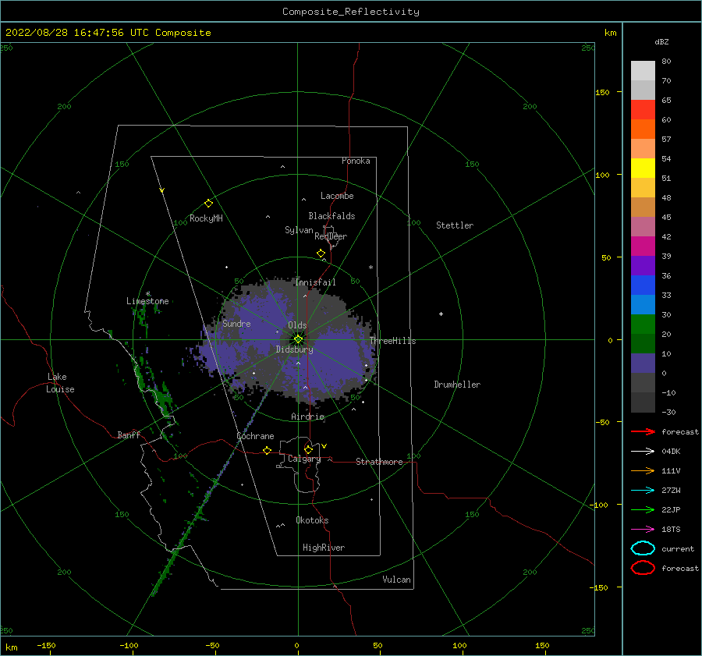Click the Okotoks label

[x=312, y=520]
